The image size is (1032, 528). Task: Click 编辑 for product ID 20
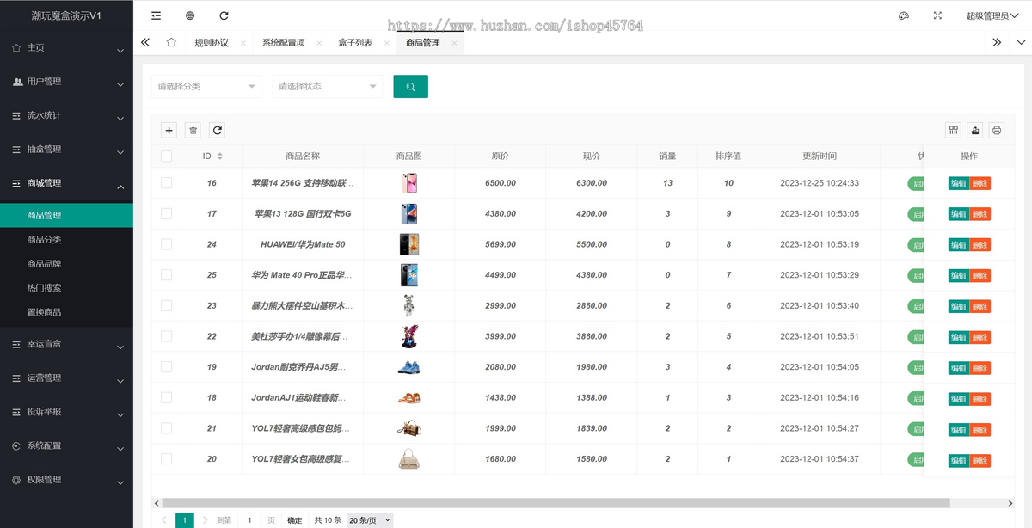pyautogui.click(x=959, y=460)
